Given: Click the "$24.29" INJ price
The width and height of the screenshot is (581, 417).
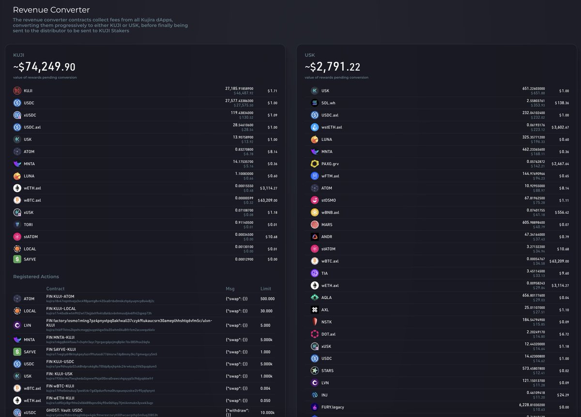Looking at the screenshot, I should [x=562, y=395].
